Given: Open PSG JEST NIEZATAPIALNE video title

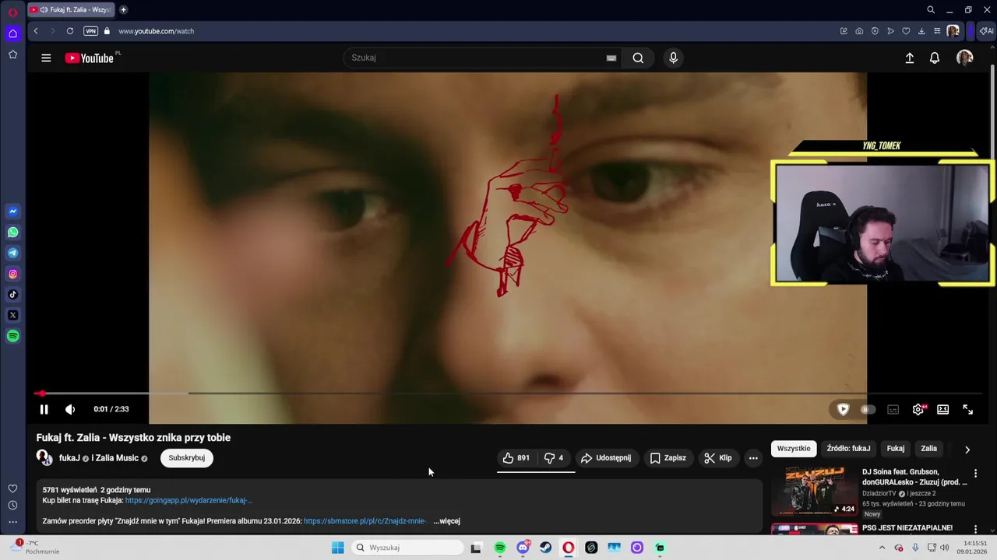Looking at the screenshot, I should click(907, 528).
